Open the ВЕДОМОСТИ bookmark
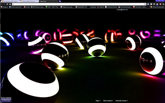Viewport: 165px width, 103px height. coord(81,7)
